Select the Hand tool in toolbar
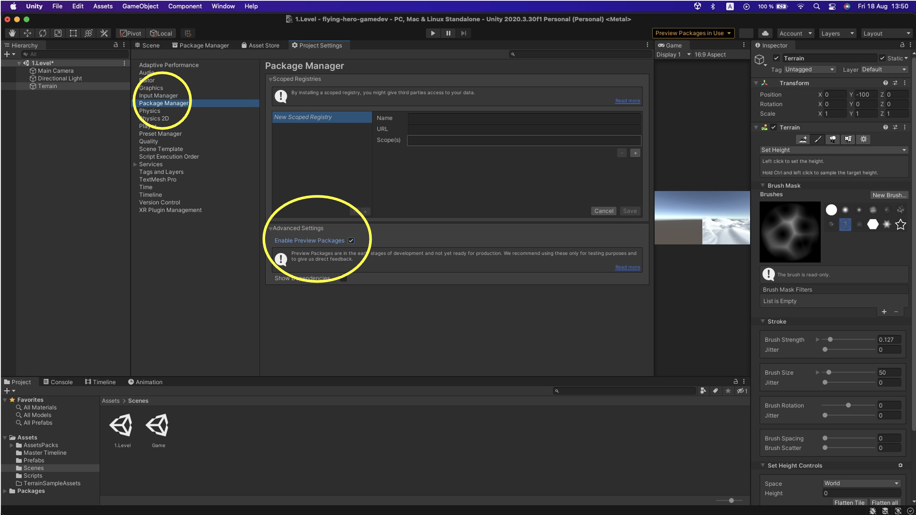Viewport: 916px width, 515px height. 12,33
